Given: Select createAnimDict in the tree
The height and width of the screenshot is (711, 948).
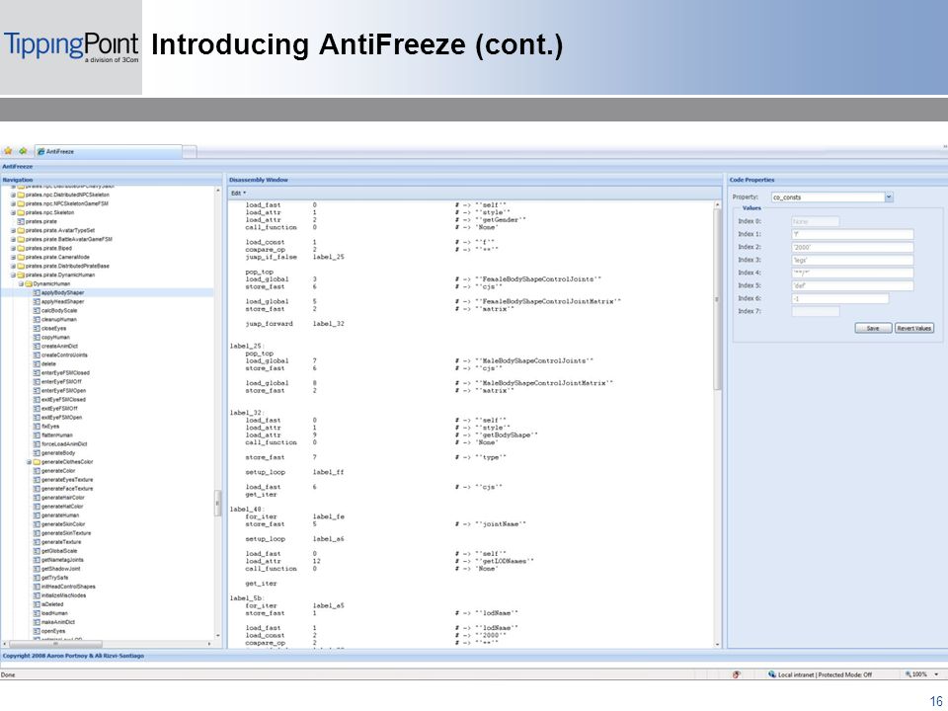Looking at the screenshot, I should coord(60,347).
